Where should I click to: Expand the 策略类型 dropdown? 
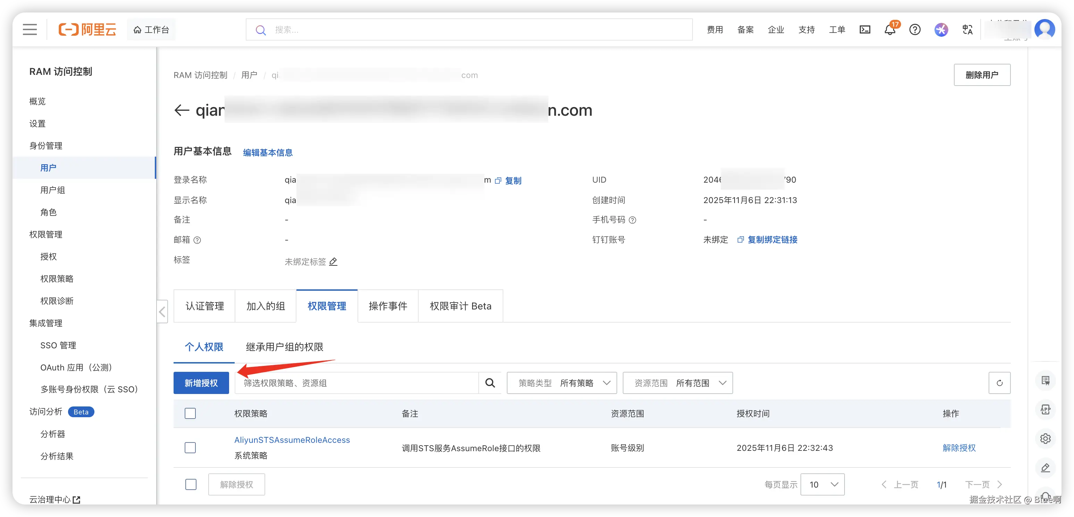pyautogui.click(x=562, y=383)
